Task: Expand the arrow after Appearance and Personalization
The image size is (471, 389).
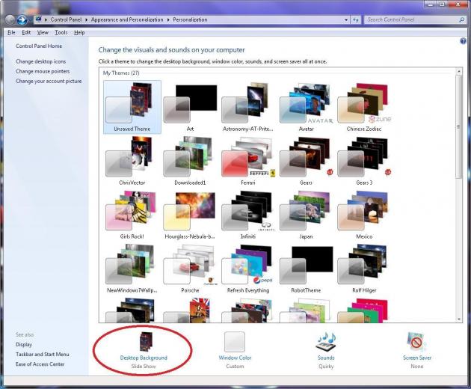Action: (168, 20)
